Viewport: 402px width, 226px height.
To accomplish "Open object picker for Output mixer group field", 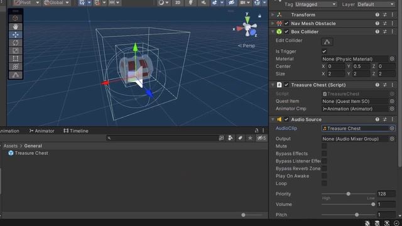I will [x=392, y=139].
